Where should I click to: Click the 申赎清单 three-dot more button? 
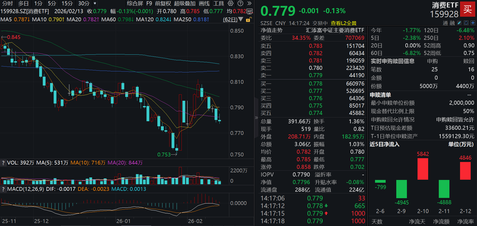pyautogui.click(x=469, y=95)
